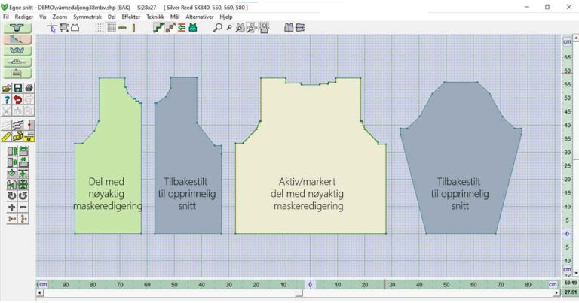The image size is (579, 303).
Task: Click the green sweater icon in top toolbar
Action: click(193, 28)
